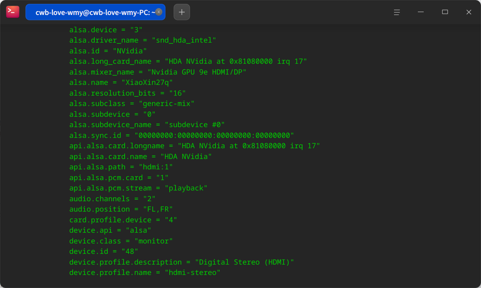The width and height of the screenshot is (481, 288).
Task: Click the api.alsa.pcm.stream playback line
Action: (x=139, y=188)
